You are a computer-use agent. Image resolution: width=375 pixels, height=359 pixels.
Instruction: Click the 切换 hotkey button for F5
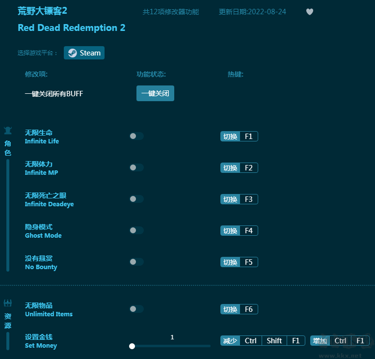pos(230,262)
